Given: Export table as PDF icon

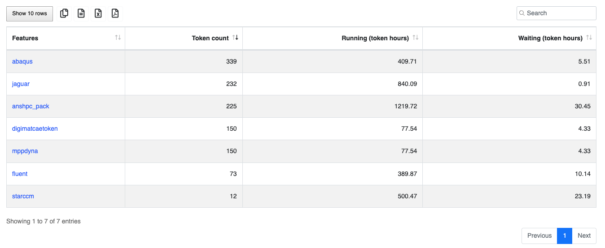Looking at the screenshot, I should [115, 13].
